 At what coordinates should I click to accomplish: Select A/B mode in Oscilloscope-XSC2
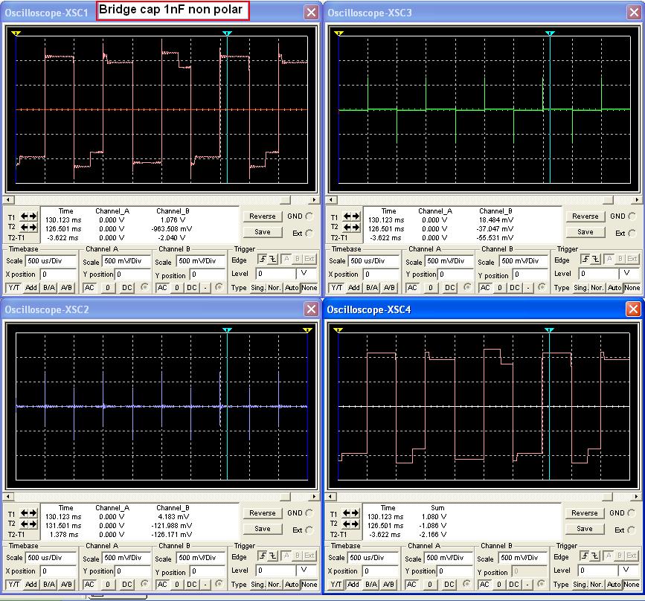[66, 584]
